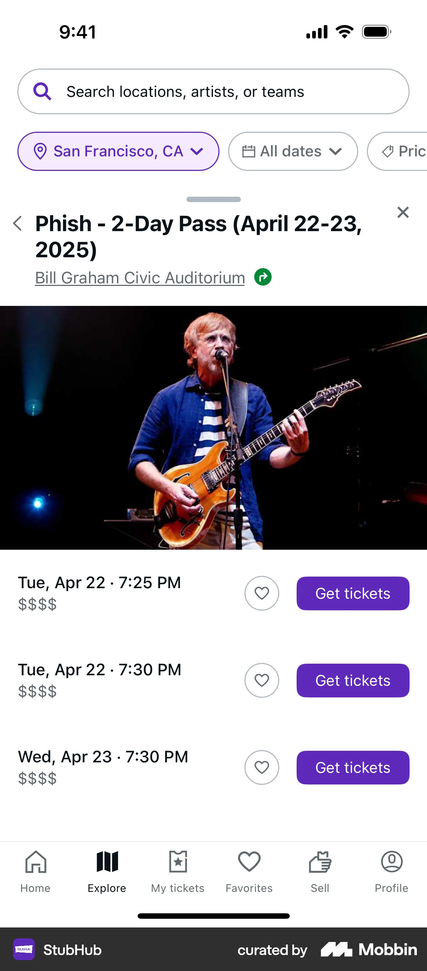Get tickets for the Wed Apr 23 show

tap(352, 767)
